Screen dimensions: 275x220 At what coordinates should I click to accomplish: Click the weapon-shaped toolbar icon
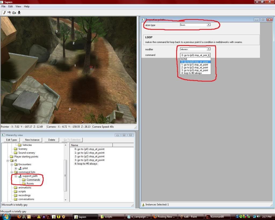[x=9, y=13]
